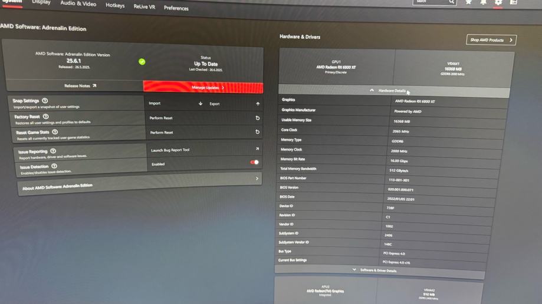Open help for Snap Settings
The image size is (542, 304).
pyautogui.click(x=45, y=101)
